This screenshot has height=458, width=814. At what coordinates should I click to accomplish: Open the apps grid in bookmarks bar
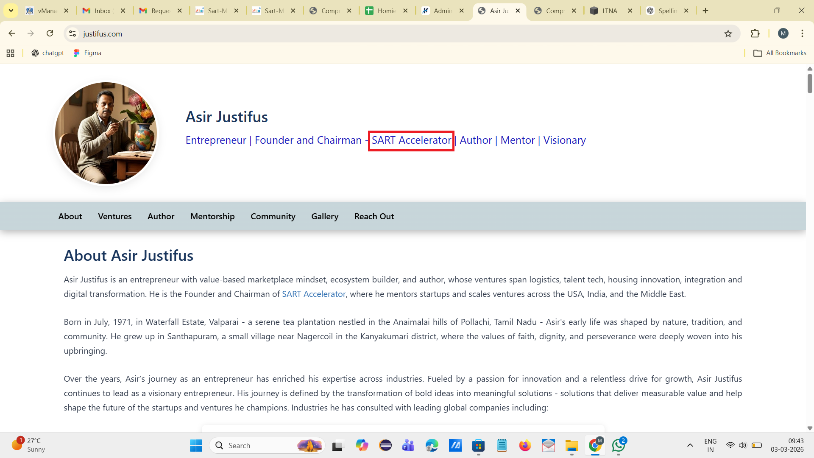[11, 53]
